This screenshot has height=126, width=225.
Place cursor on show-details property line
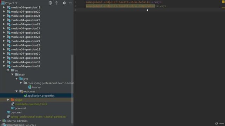(x=123, y=2)
